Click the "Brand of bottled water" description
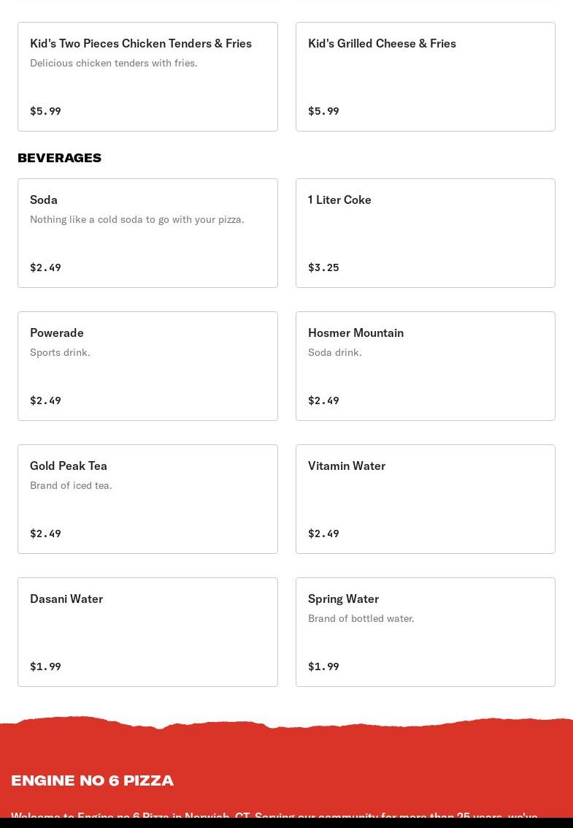Screen dimensions: 573x828 [361, 618]
